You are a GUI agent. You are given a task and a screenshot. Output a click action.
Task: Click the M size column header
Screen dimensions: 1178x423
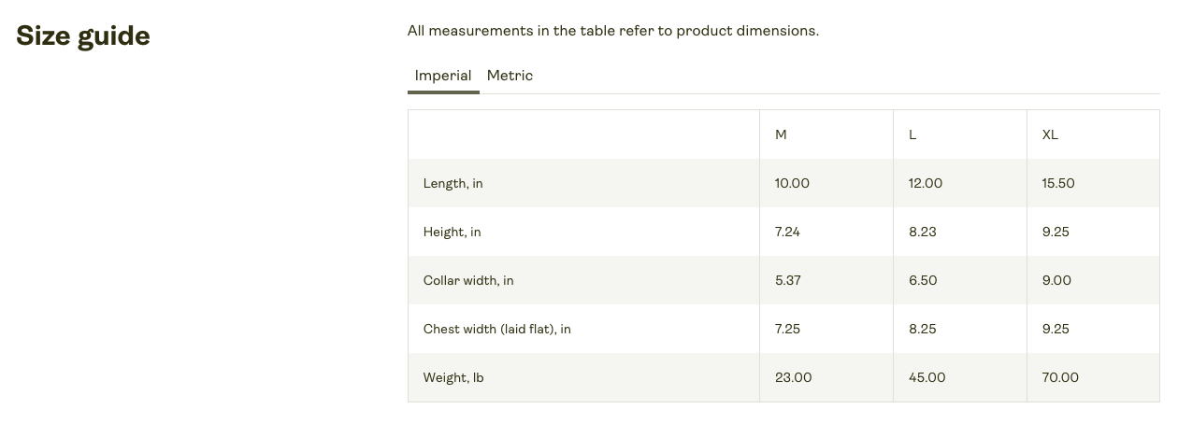point(781,134)
